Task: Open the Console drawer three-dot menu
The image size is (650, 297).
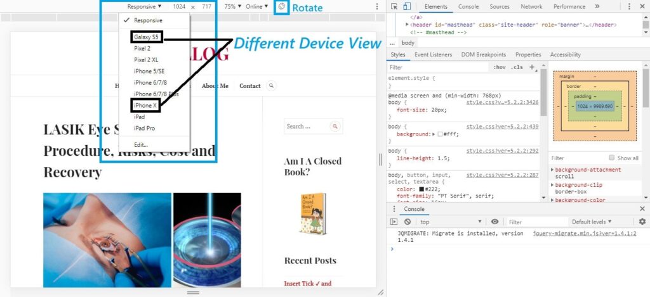Action: 394,209
